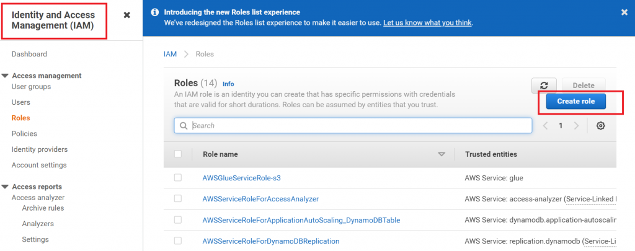Click the search magnifier icon
This screenshot has height=251, width=635.
point(184,126)
